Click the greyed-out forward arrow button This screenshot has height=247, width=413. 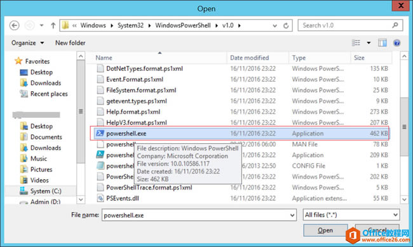29,25
